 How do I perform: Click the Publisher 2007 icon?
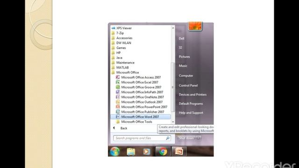[118, 112]
